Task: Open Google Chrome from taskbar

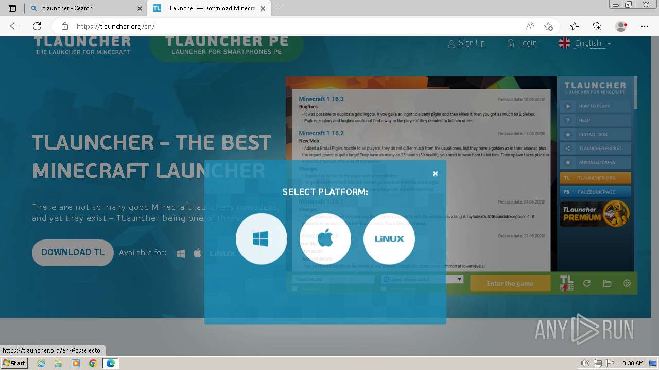Action: [x=93, y=363]
